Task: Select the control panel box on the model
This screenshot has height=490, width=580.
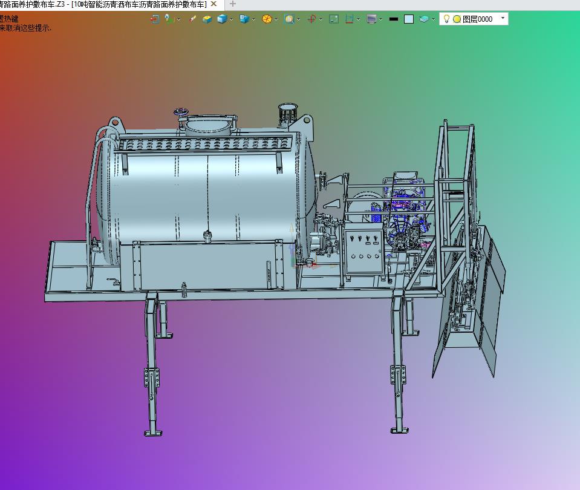Action: point(364,249)
